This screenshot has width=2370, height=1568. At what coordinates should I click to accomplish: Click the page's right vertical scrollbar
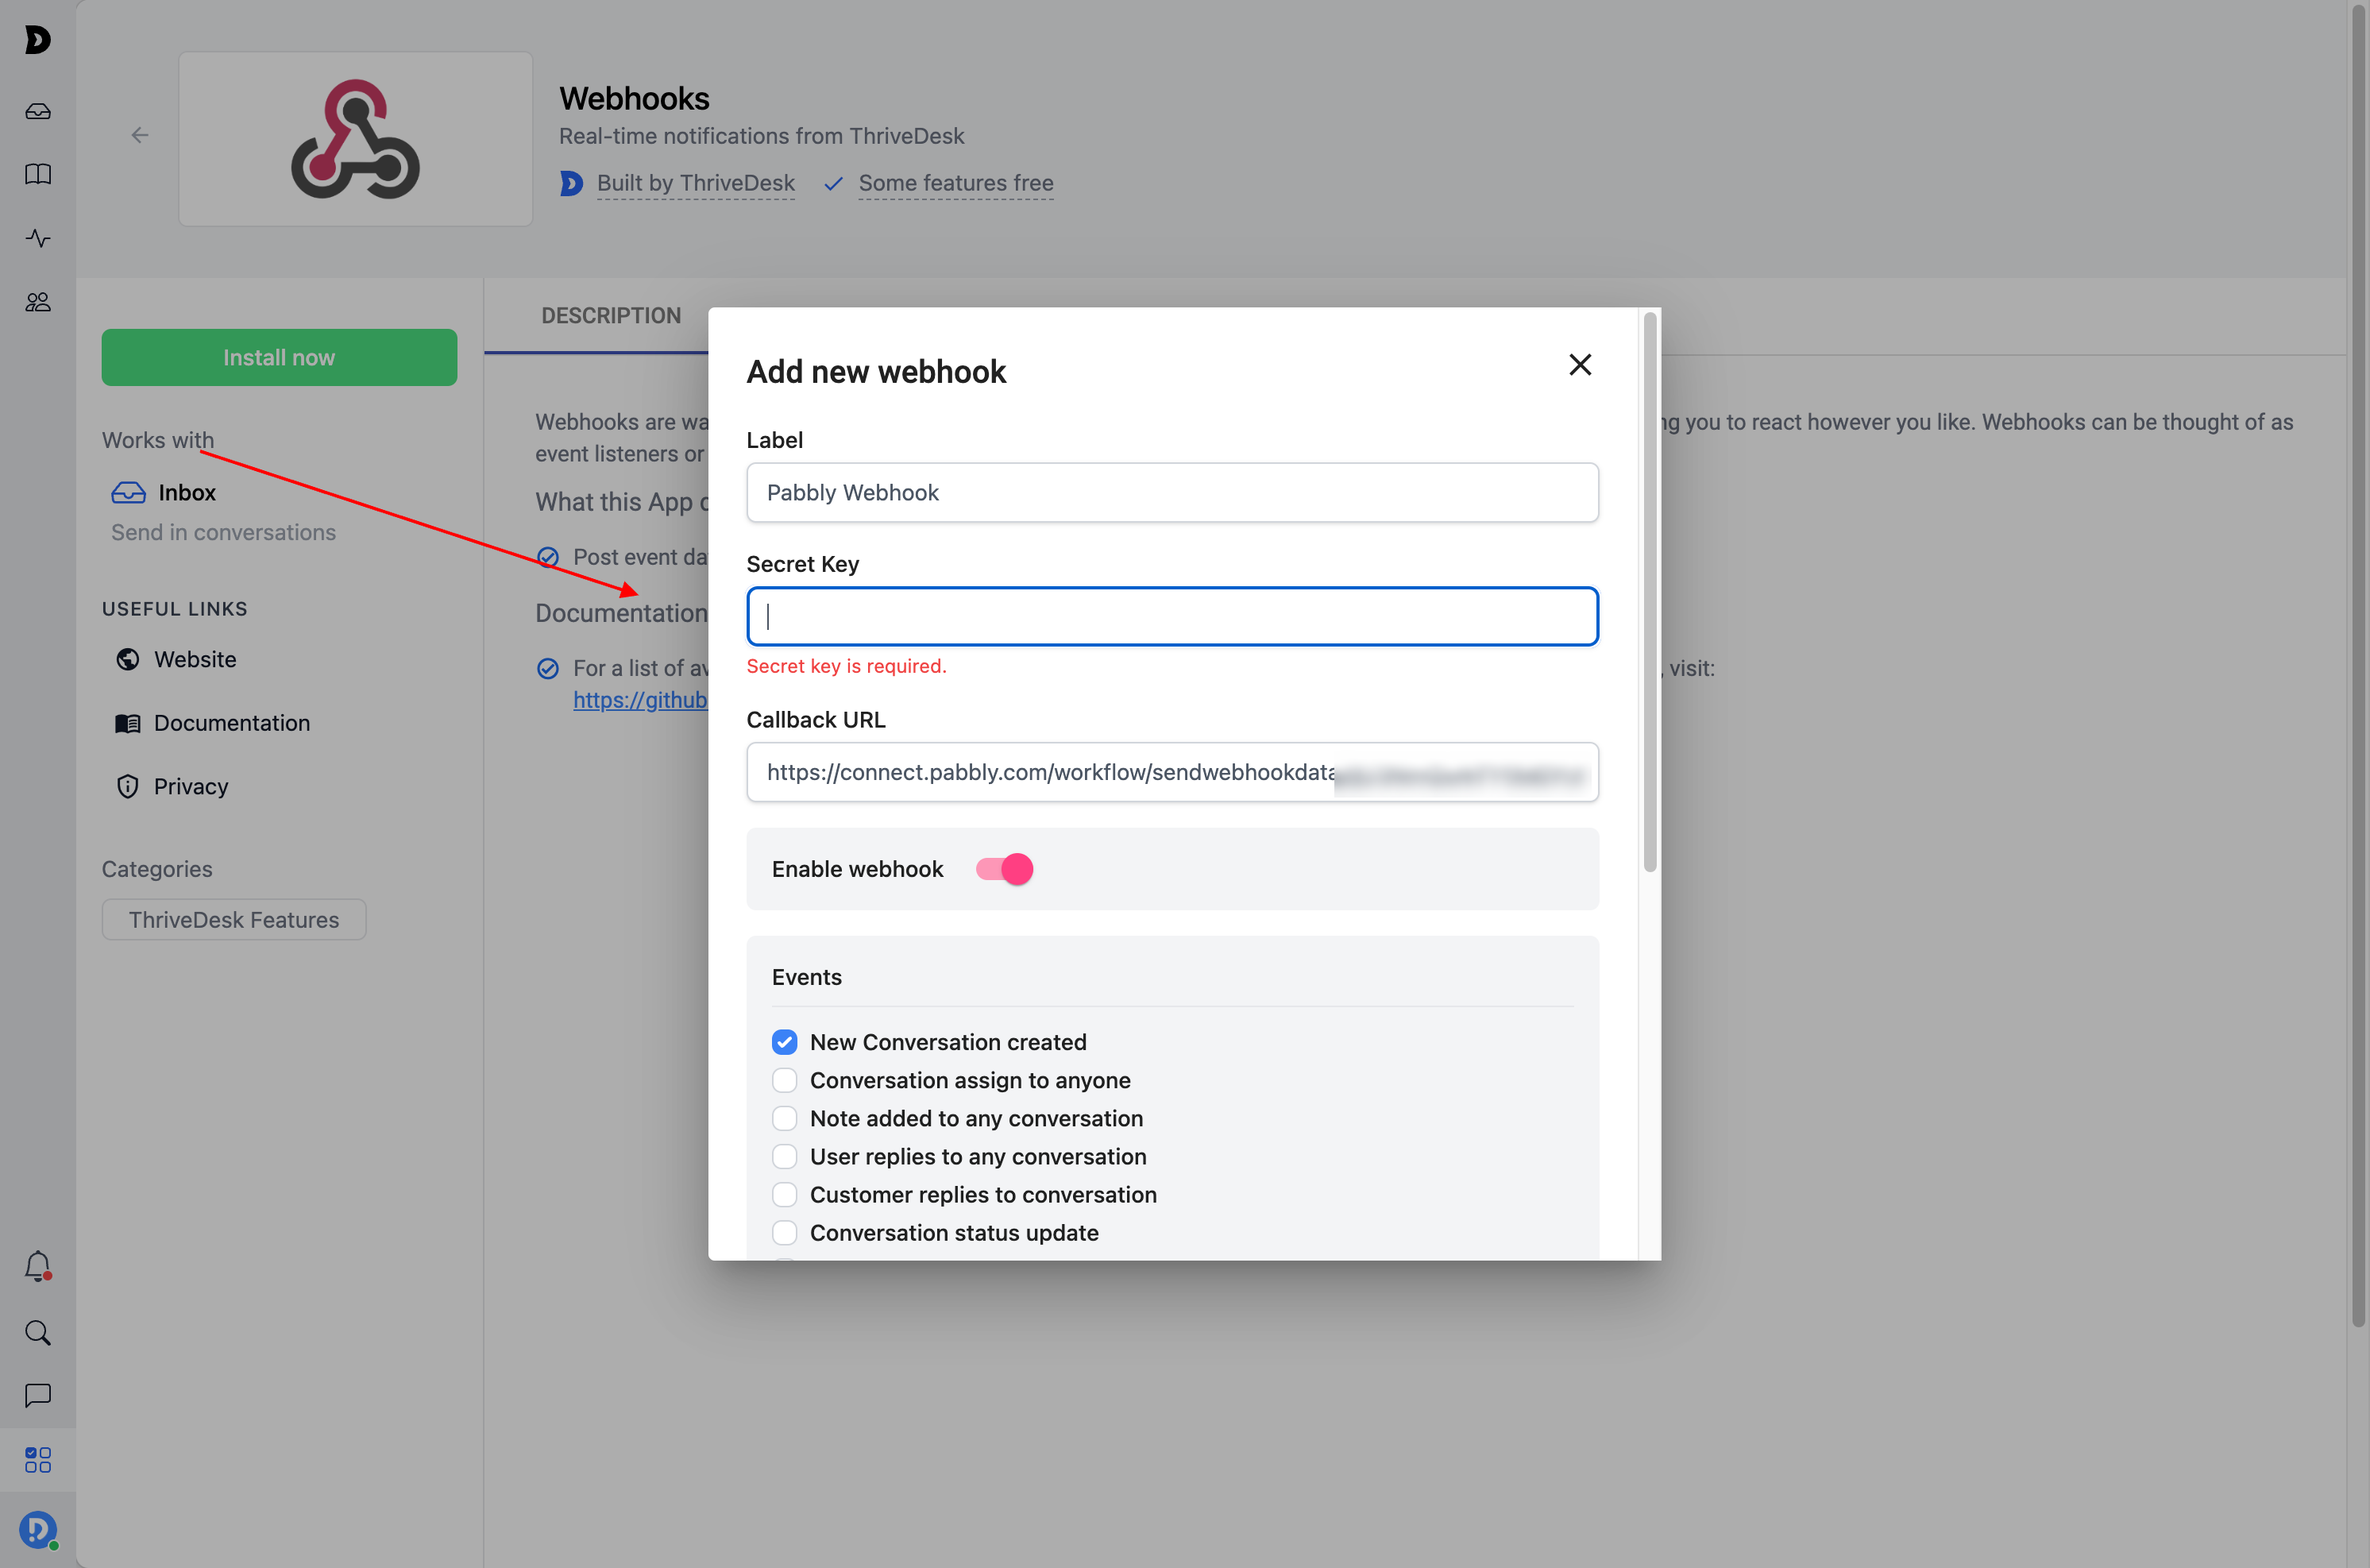[2358, 664]
